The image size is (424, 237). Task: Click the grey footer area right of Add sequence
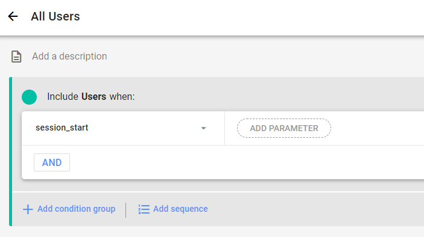[x=316, y=209]
